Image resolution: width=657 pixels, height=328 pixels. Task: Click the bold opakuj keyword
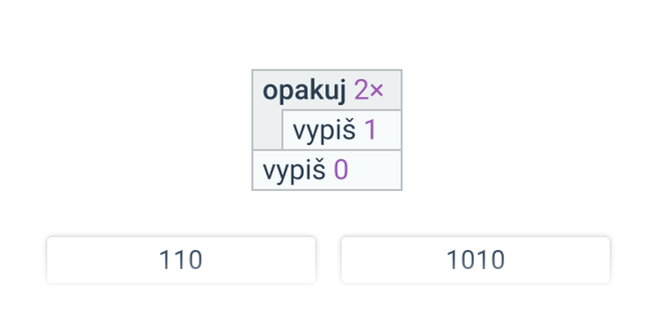coord(304,91)
